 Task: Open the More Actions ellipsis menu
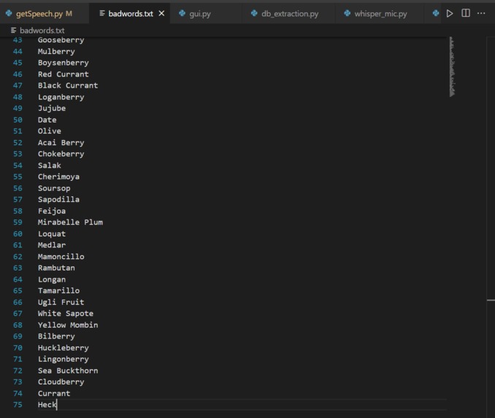pyautogui.click(x=481, y=13)
